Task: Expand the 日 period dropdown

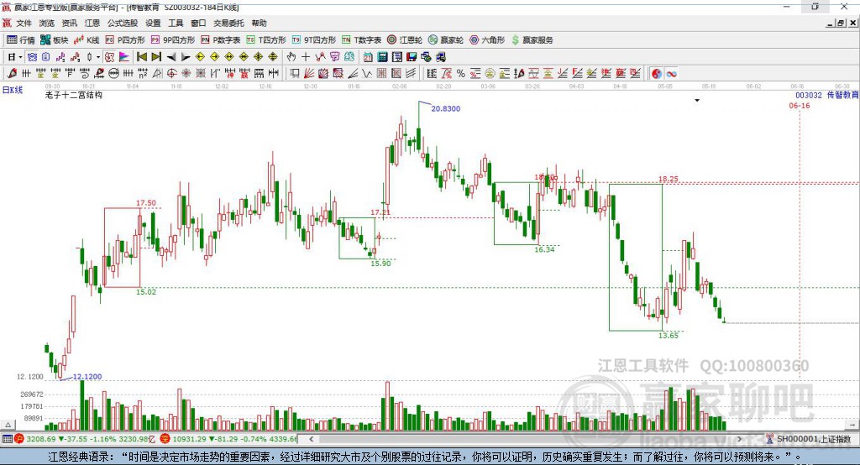Action: click(20, 57)
